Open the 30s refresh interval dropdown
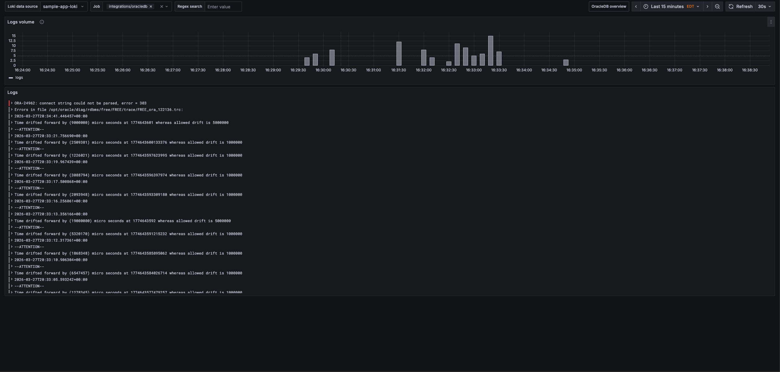 [x=764, y=6]
